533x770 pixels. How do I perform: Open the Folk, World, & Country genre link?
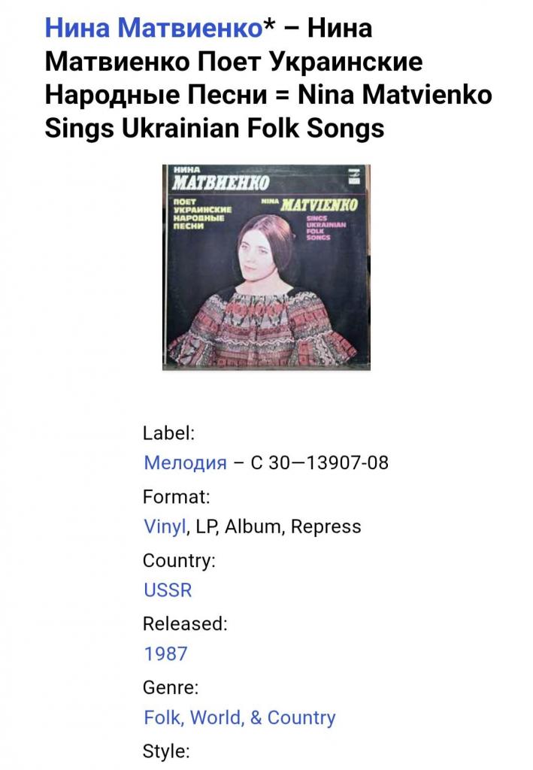(240, 717)
